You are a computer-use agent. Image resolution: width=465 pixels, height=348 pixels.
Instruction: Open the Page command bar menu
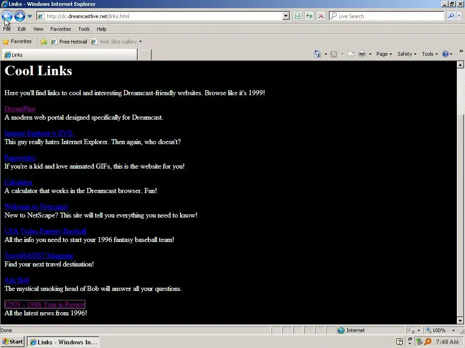click(x=384, y=54)
